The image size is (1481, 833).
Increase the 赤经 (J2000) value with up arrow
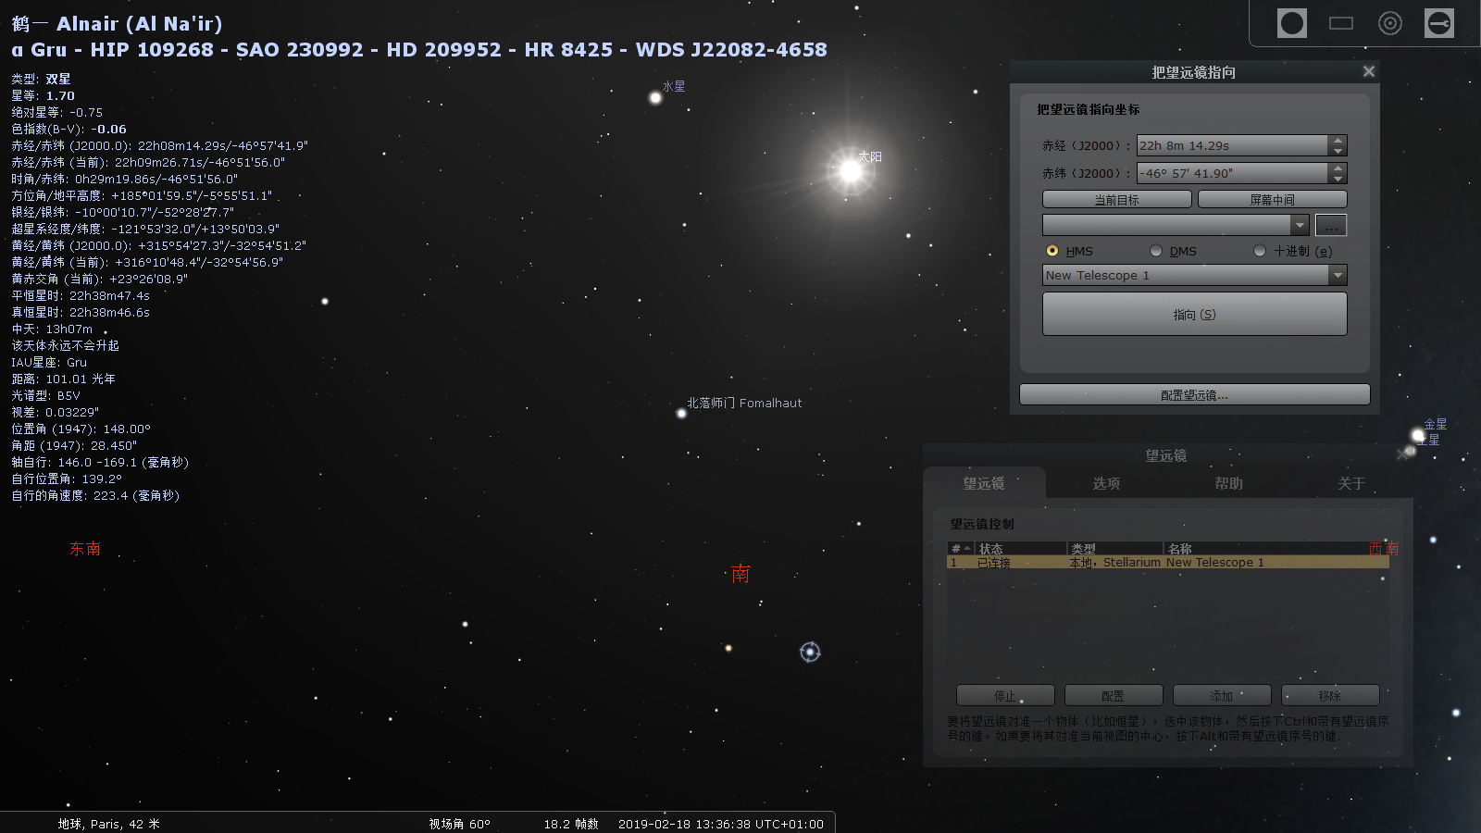tap(1338, 141)
